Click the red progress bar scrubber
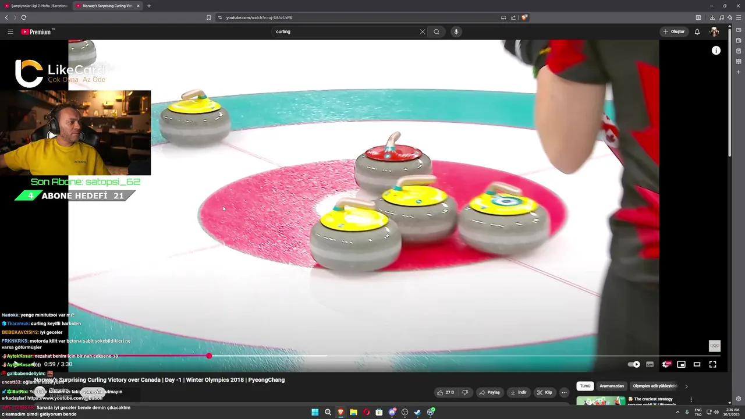Screen dimensions: 745x419 [209, 356]
